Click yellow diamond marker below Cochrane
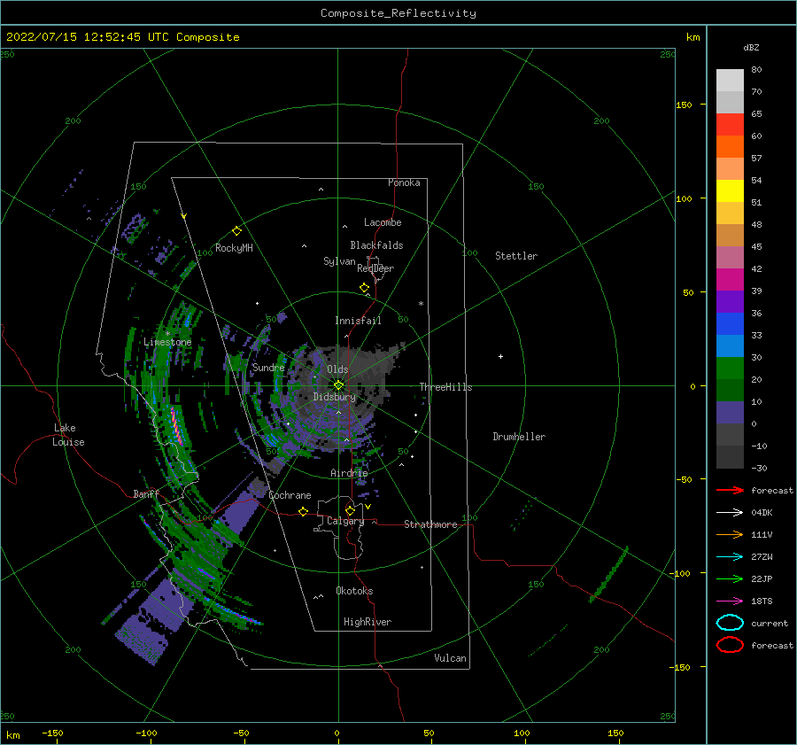The image size is (797, 745). pyautogui.click(x=304, y=511)
